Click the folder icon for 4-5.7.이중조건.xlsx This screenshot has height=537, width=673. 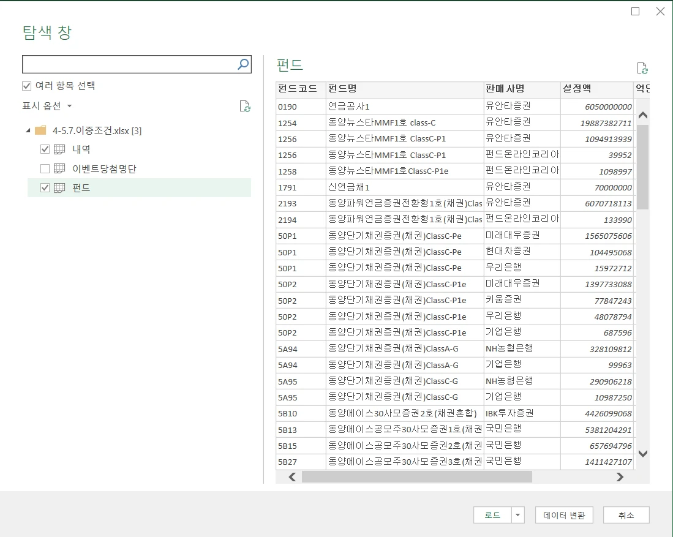[x=41, y=130]
